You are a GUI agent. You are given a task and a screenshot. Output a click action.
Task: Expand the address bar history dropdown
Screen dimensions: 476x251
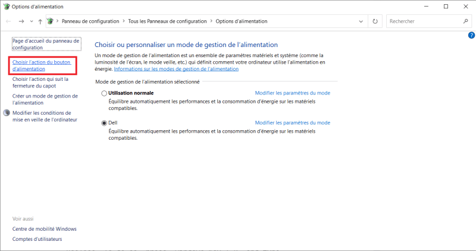361,21
